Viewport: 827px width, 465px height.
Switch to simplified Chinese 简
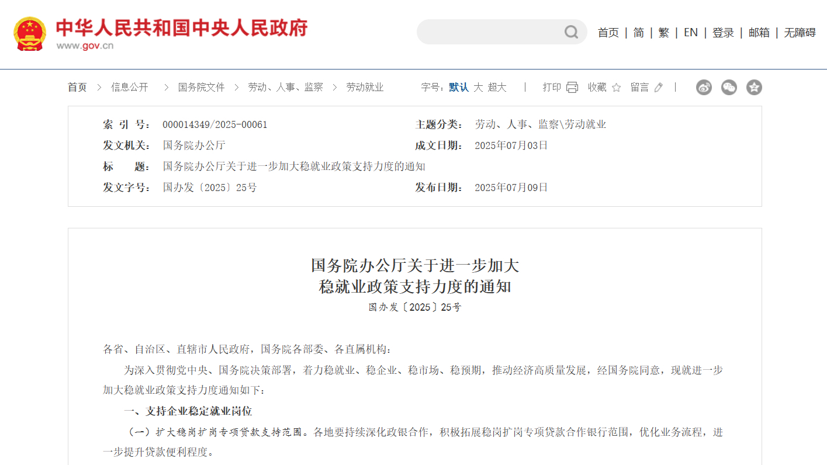pos(639,33)
